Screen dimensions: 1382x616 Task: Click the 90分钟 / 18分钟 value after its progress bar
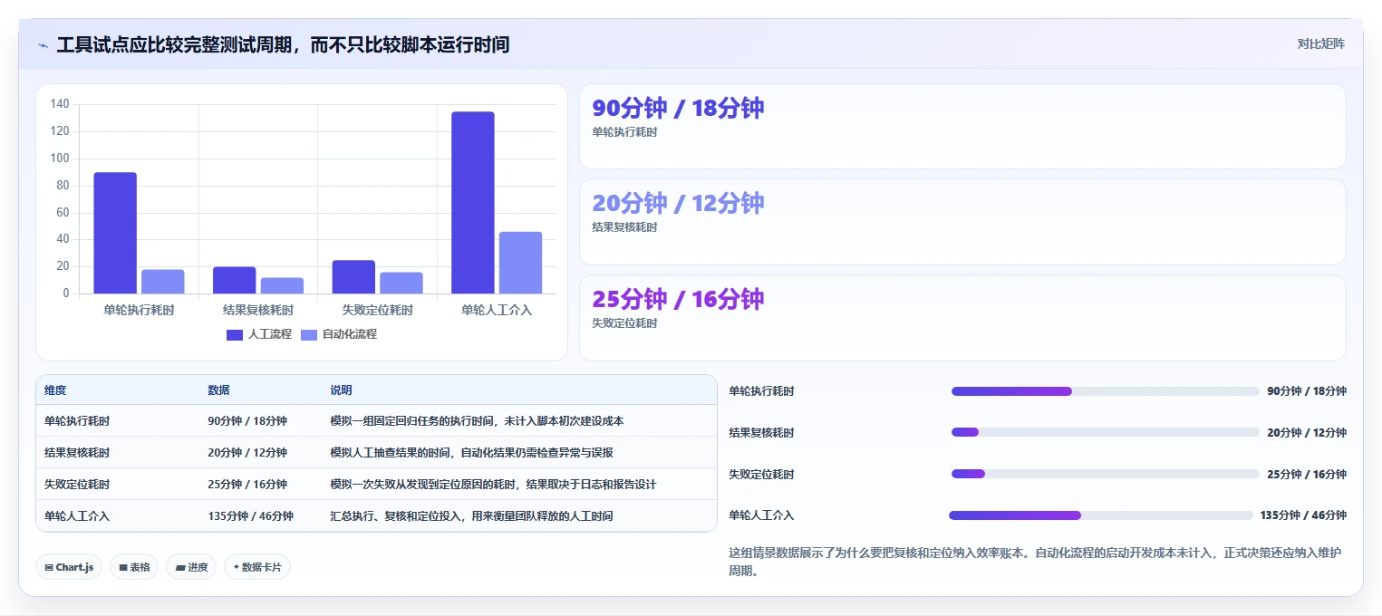point(1307,391)
